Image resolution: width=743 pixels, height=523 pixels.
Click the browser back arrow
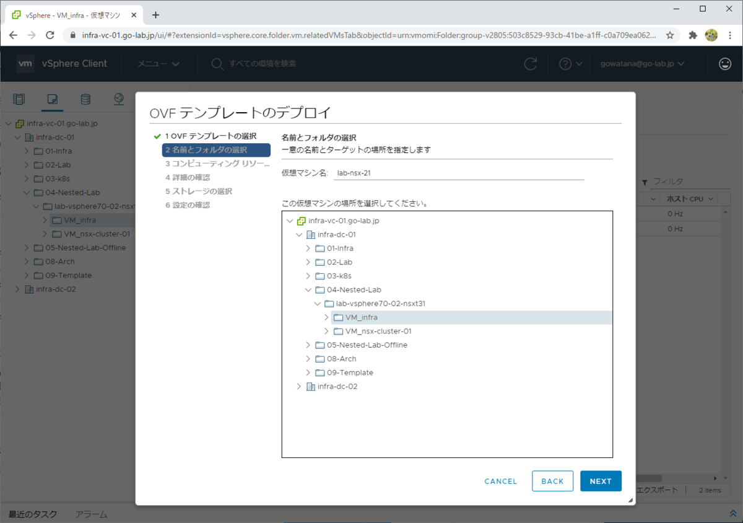(14, 35)
